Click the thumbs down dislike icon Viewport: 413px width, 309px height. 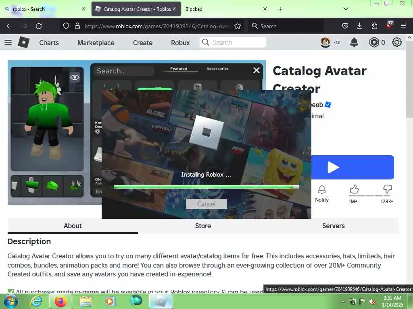pos(388,189)
